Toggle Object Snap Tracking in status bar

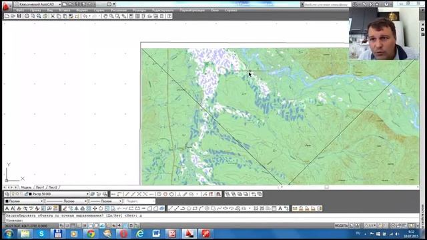click(x=102, y=225)
